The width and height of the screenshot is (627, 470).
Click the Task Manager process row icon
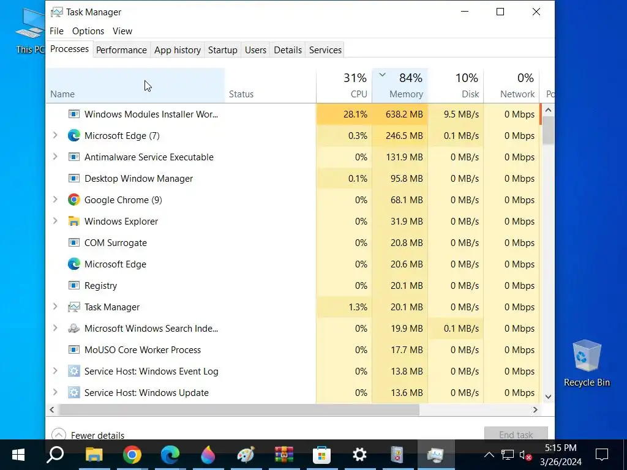click(x=73, y=307)
